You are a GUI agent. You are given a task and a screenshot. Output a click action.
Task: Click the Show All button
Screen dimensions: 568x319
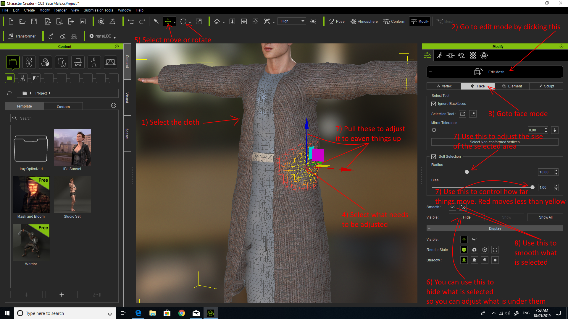click(x=545, y=217)
